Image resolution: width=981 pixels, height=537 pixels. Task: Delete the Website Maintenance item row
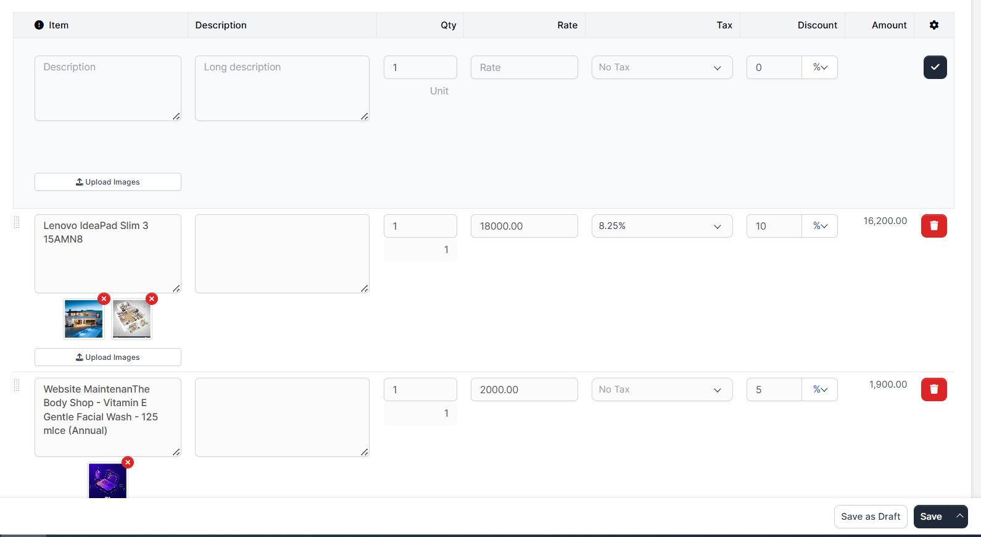[x=934, y=389]
